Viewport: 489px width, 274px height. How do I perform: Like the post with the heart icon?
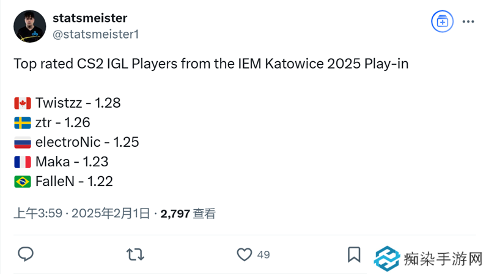[x=244, y=254]
